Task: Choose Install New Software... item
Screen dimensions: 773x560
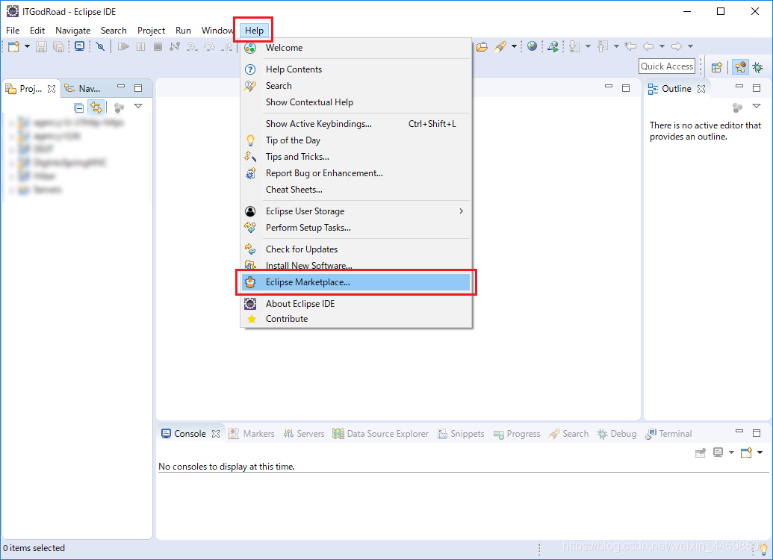Action: (356, 265)
